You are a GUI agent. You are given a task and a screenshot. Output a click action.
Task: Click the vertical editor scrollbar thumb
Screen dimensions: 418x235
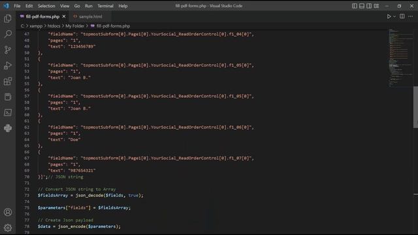(x=415, y=106)
